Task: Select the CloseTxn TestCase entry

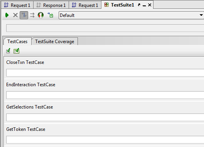Action: pos(25,62)
